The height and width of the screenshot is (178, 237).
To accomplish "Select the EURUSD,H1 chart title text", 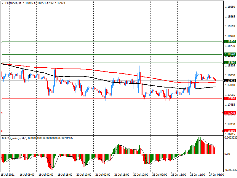I will tap(13, 3).
